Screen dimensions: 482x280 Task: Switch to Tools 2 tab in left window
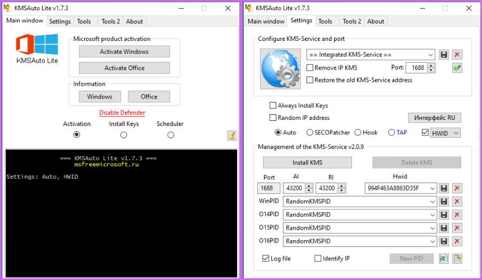point(110,21)
